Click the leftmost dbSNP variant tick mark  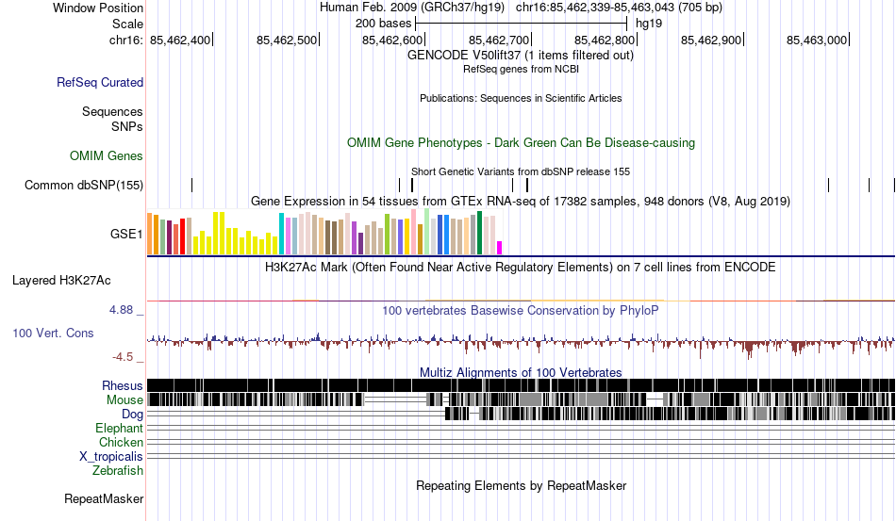coord(192,185)
